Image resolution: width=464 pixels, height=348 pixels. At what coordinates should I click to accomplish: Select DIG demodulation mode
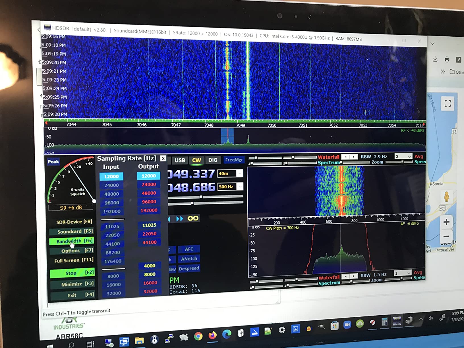213,160
